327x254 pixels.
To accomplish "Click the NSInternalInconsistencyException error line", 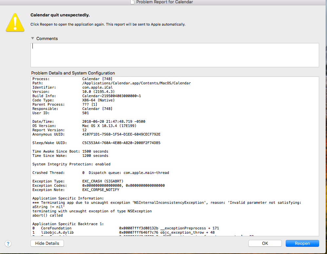I will 167,202.
